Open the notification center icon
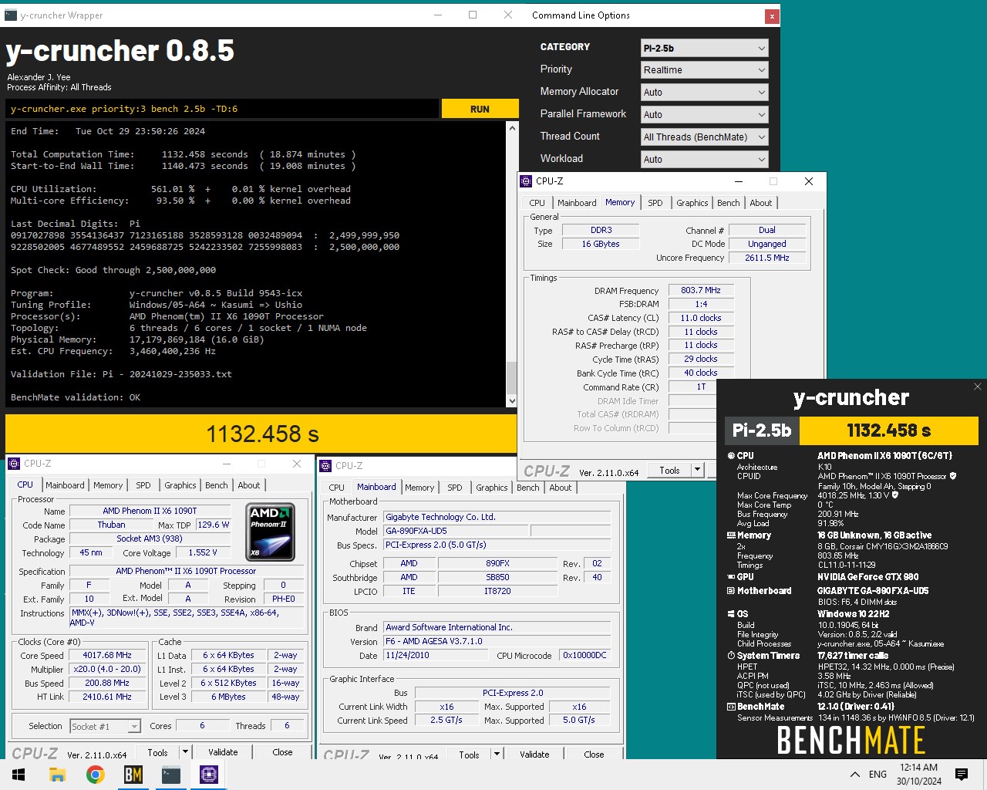987x790 pixels. [x=962, y=775]
